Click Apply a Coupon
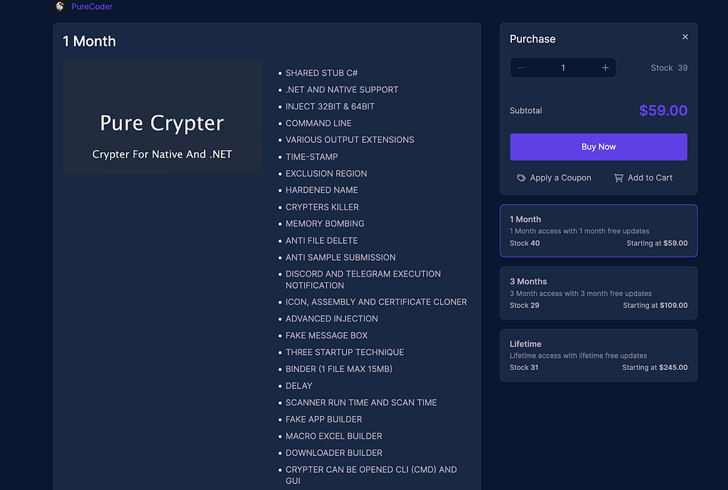This screenshot has width=728, height=490. pyautogui.click(x=561, y=178)
